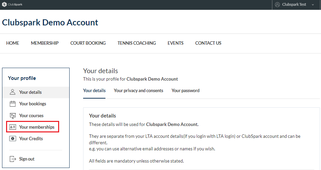The height and width of the screenshot is (170, 321).
Task: Click the calendar icon for Your bookings
Action: point(13,104)
